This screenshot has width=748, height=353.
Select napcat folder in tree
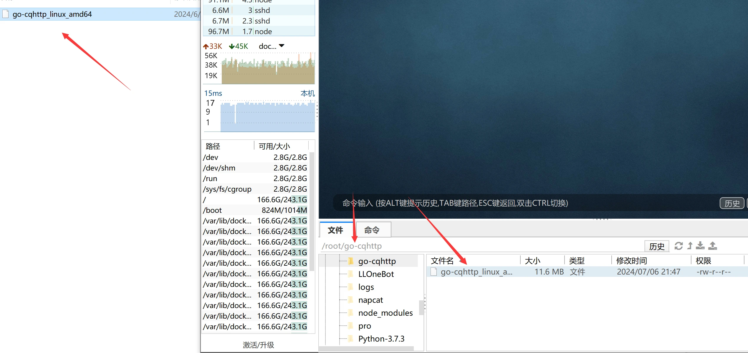click(x=370, y=300)
